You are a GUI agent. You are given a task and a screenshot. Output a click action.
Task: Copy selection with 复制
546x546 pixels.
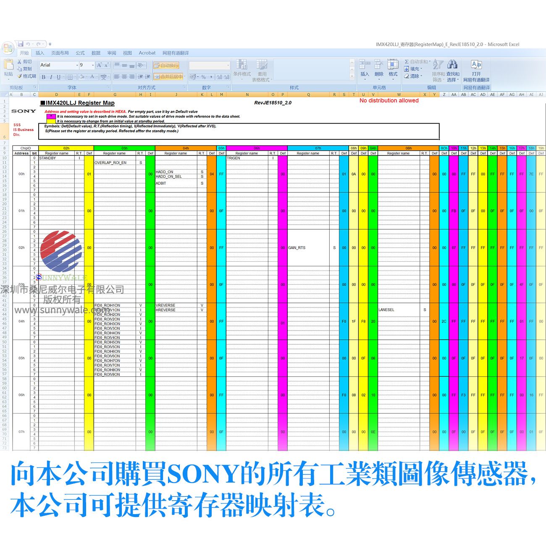tap(25, 69)
